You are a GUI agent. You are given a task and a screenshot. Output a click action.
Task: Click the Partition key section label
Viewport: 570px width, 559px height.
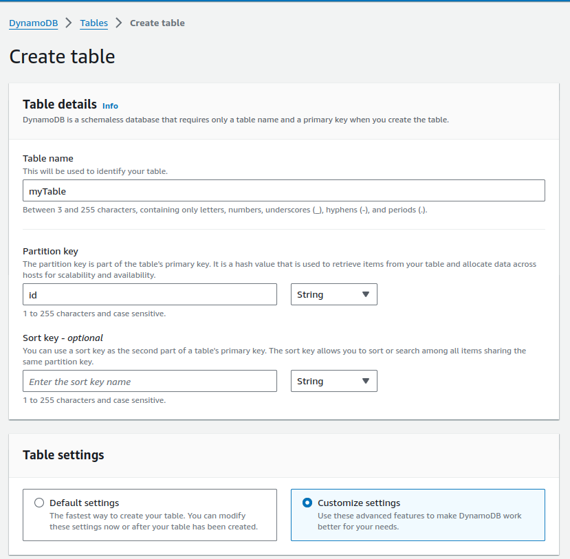50,251
